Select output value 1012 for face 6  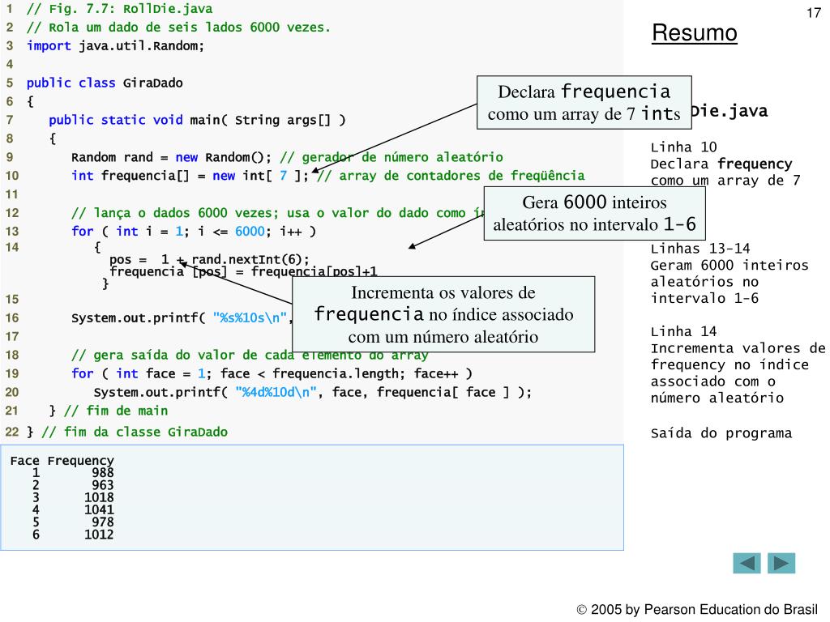click(99, 535)
